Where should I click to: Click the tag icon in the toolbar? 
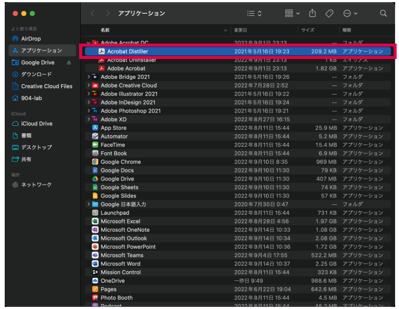click(x=329, y=14)
